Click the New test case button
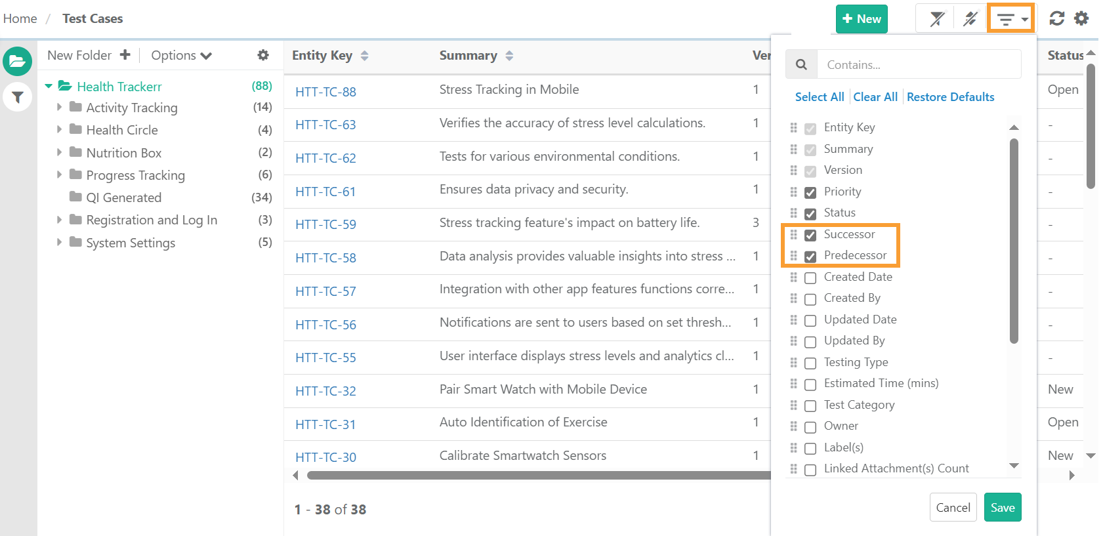Image resolution: width=1103 pixels, height=536 pixels. 862,19
